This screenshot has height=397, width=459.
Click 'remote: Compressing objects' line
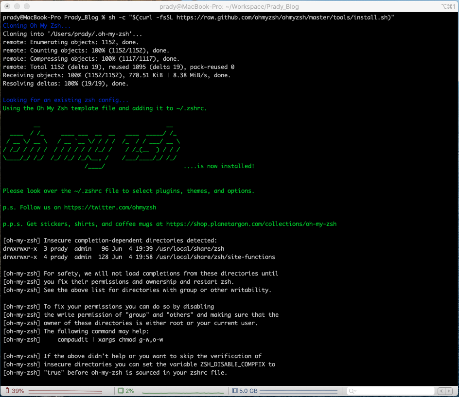pos(91,59)
